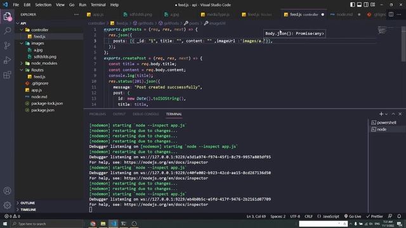The width and height of the screenshot is (406, 228).
Task: Open Source Control view
Action: click(7, 46)
